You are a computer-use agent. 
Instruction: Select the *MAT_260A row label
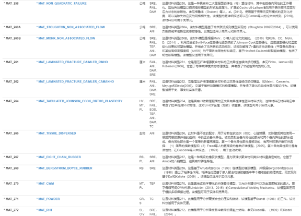click(x=12, y=27)
